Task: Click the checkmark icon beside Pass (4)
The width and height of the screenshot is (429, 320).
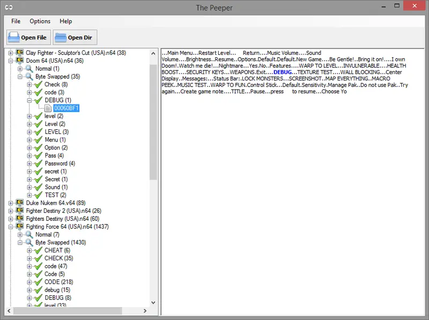Action: click(38, 155)
